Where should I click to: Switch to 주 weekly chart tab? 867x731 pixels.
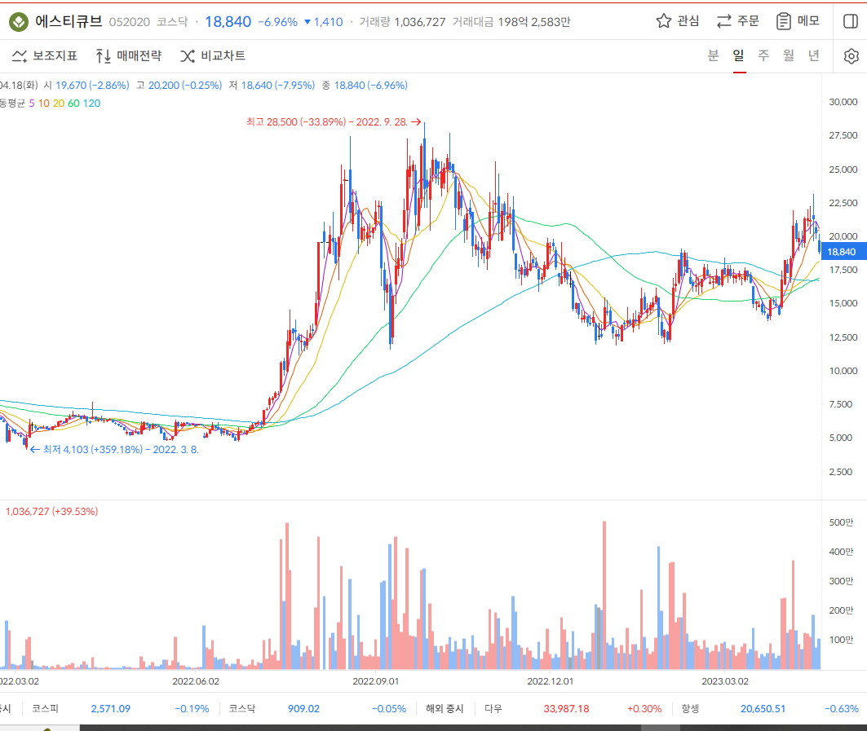coord(763,55)
